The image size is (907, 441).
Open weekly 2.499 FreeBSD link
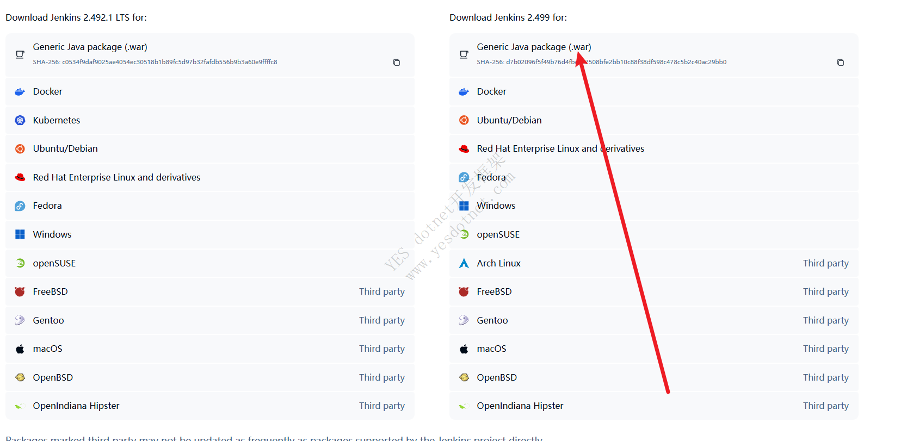pos(654,291)
